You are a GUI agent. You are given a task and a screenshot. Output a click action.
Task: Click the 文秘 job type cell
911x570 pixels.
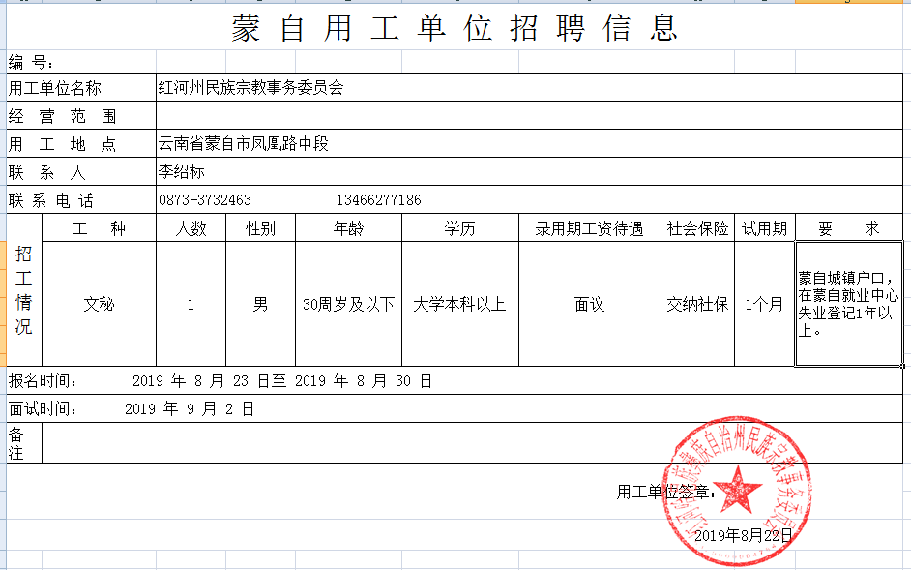(100, 304)
